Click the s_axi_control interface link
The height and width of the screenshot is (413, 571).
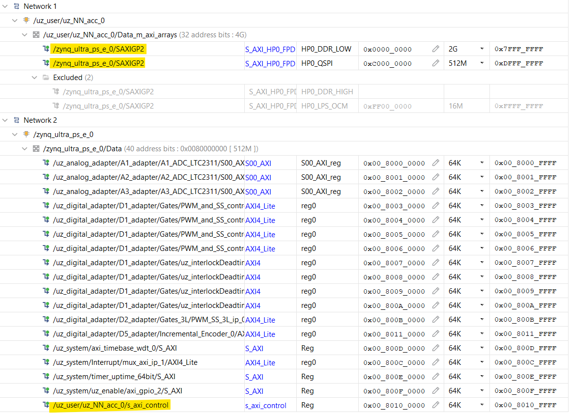(x=265, y=406)
